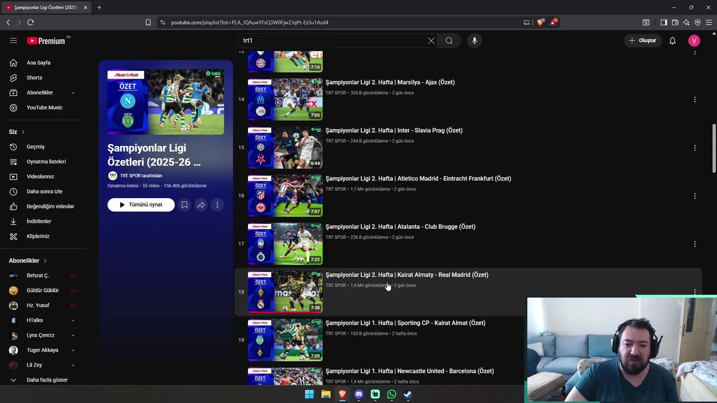Screen dimensions: 717x403
Task: Open TRT SPOR channel from playlist header
Action: 141,176
